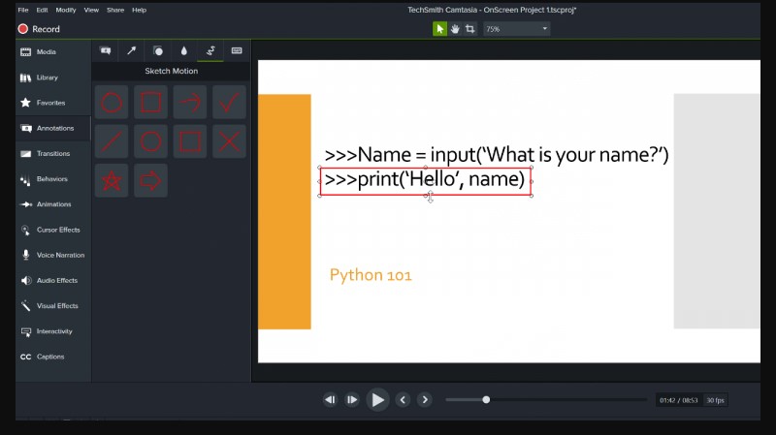The image size is (776, 435).
Task: Open the 75% canvas zoom dropdown
Action: point(516,29)
